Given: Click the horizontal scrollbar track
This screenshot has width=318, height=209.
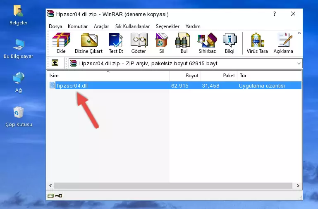Looking at the screenshot, I should (x=173, y=185).
